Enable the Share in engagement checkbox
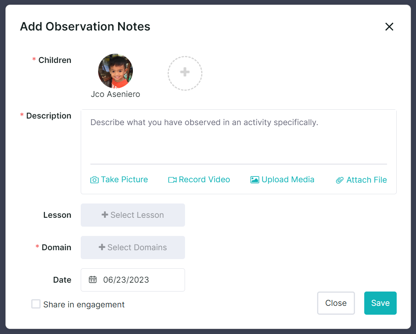416x334 pixels. [x=36, y=304]
